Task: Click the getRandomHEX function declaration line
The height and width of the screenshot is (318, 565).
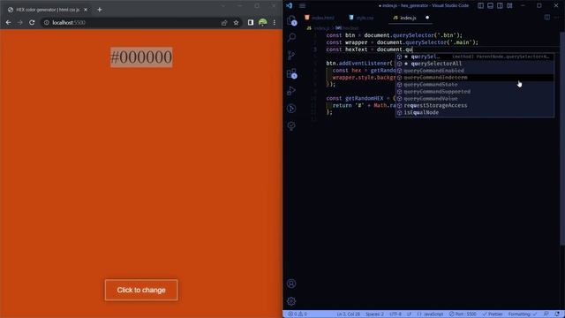Action: 361,98
